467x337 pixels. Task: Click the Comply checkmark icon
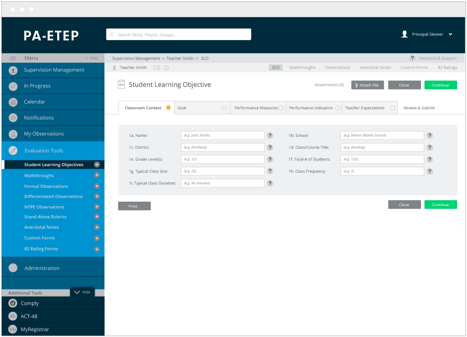tap(13, 303)
